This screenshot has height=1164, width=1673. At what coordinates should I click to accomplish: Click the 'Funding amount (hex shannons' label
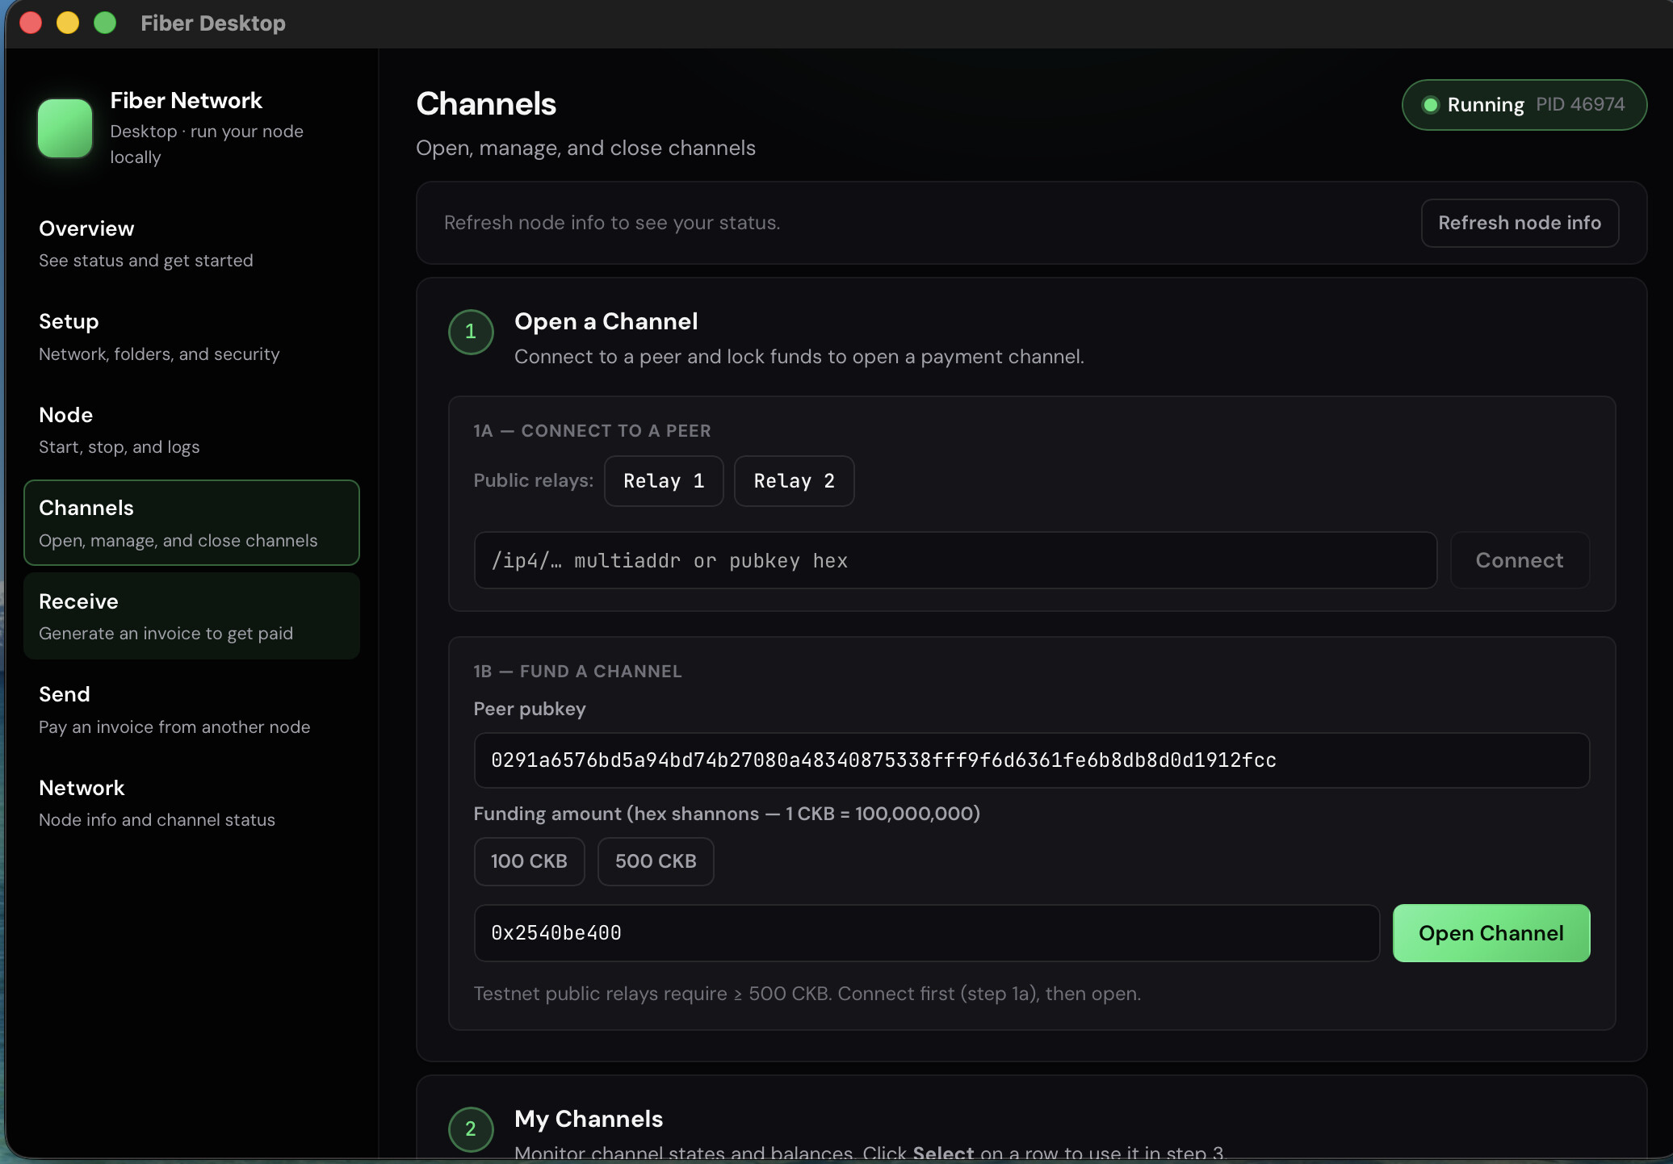[x=727, y=814]
